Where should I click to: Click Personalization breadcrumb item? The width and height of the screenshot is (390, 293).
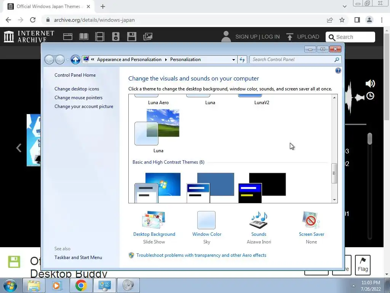185,60
